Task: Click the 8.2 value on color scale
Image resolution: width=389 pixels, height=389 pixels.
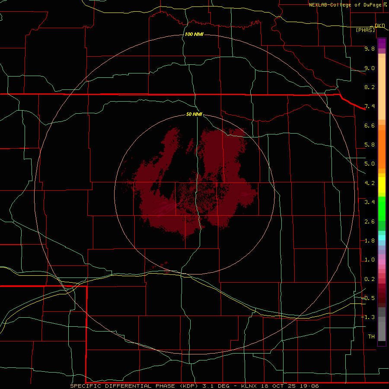Action: click(370, 87)
